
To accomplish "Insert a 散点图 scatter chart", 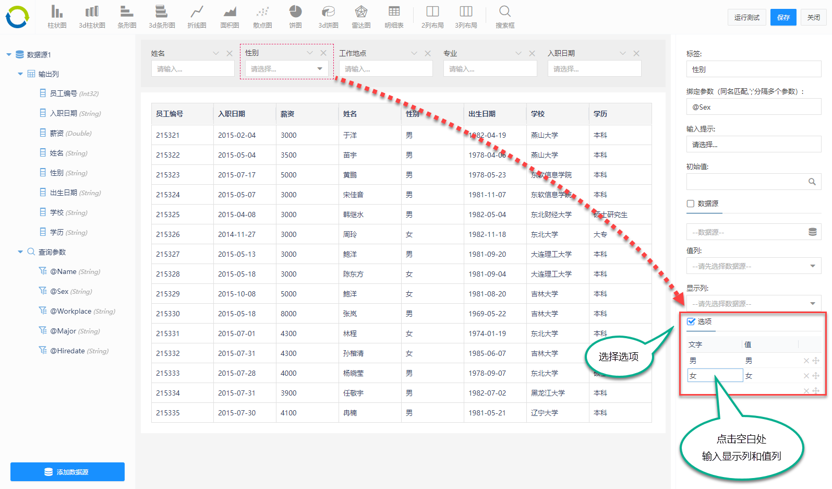I will click(262, 17).
